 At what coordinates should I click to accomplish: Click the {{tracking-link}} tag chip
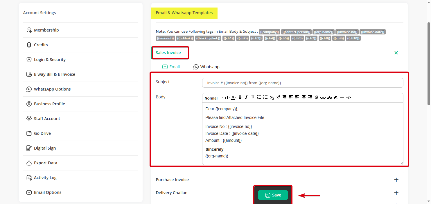coord(208,38)
